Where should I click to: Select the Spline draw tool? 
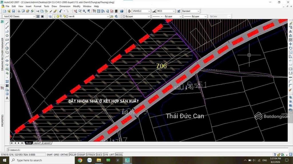click(x=7, y=56)
